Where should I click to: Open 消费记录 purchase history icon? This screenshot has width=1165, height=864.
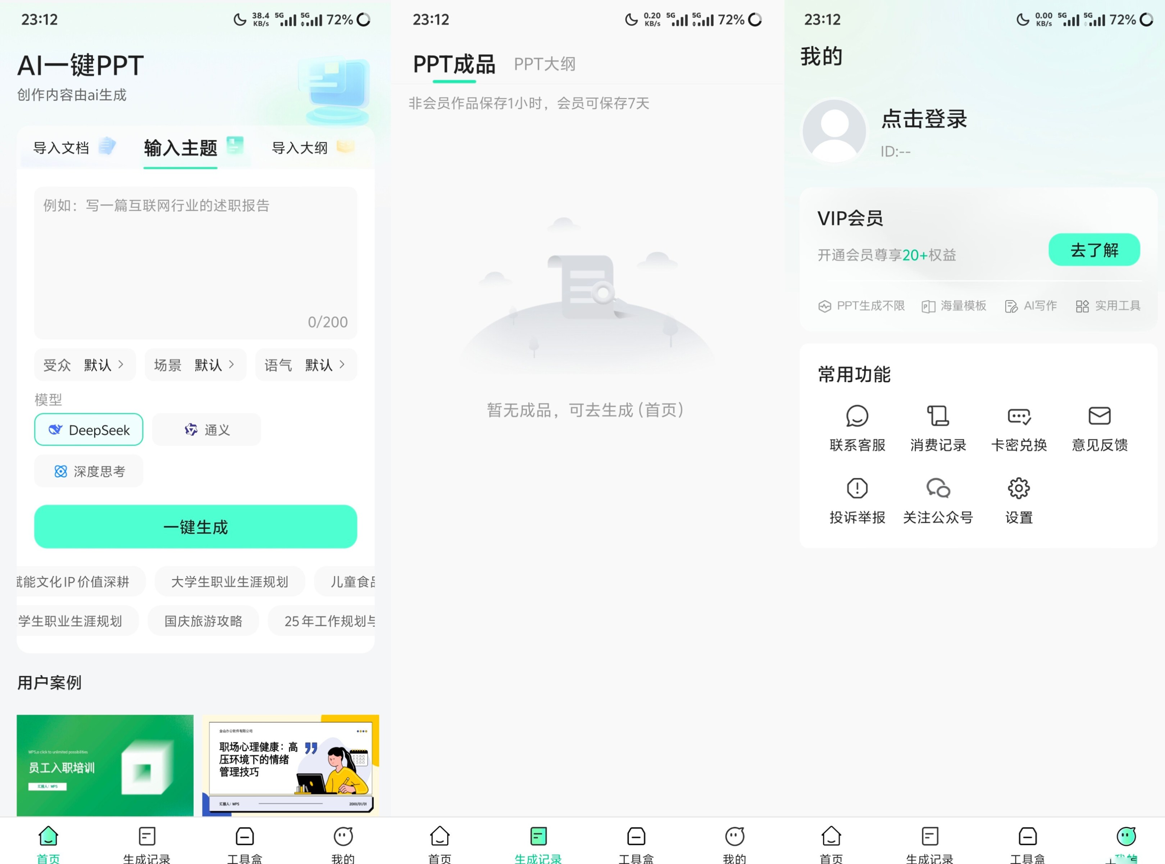[x=938, y=416]
